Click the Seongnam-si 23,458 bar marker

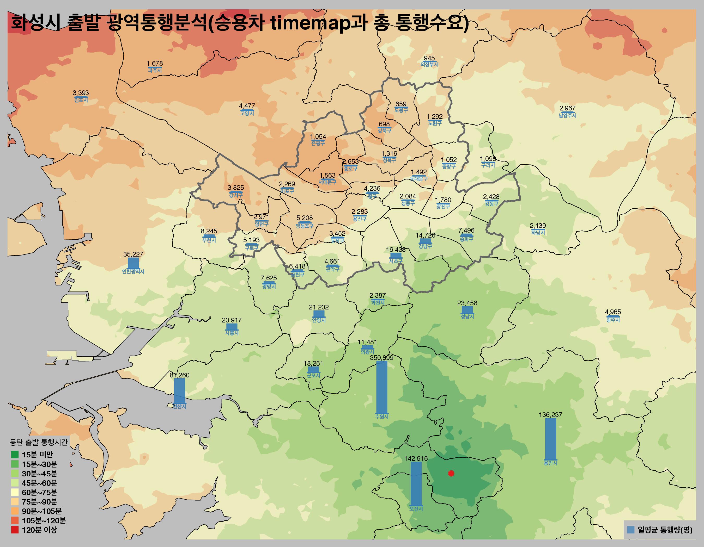click(467, 310)
